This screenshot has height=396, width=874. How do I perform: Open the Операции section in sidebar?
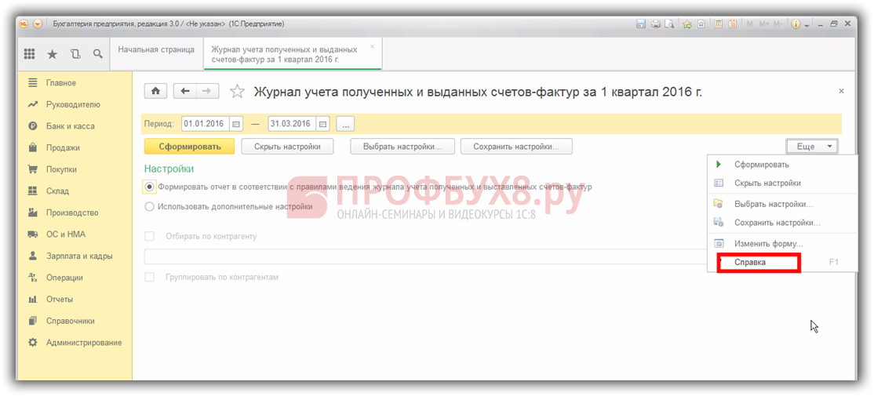[74, 278]
